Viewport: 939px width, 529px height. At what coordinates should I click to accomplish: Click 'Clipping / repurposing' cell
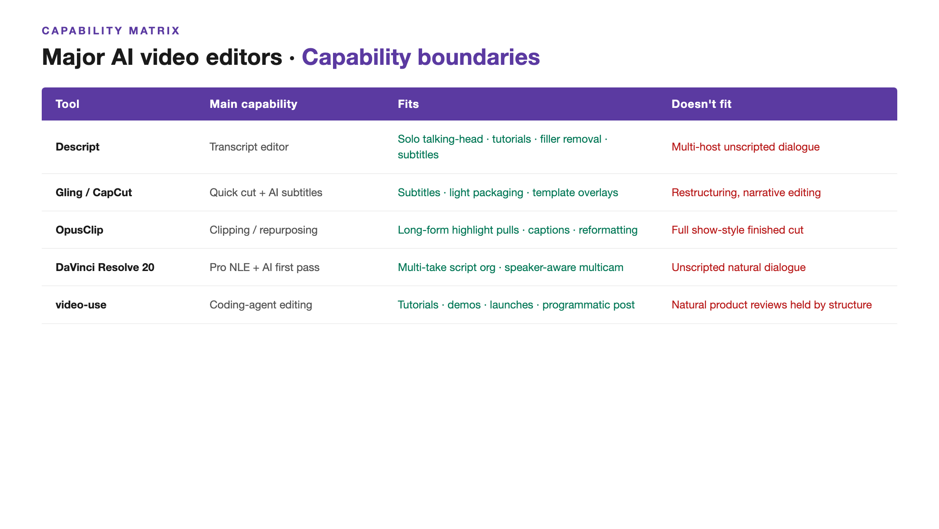tap(263, 230)
